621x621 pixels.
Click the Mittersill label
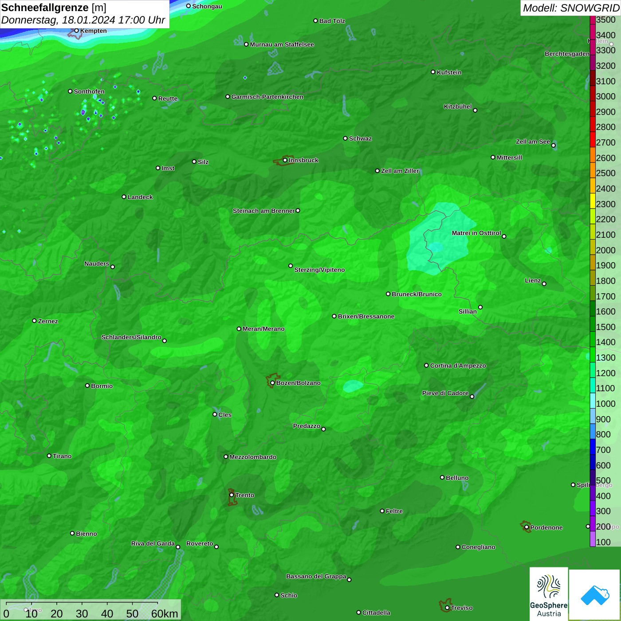click(509, 157)
